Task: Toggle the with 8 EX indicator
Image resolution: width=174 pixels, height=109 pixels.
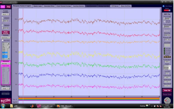Action: pyautogui.click(x=164, y=48)
